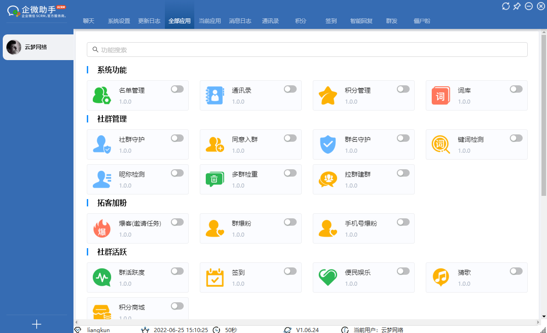Screen dimensions: 547x333
Task: Open the 名单管理 (list management) icon
Action: (102, 95)
